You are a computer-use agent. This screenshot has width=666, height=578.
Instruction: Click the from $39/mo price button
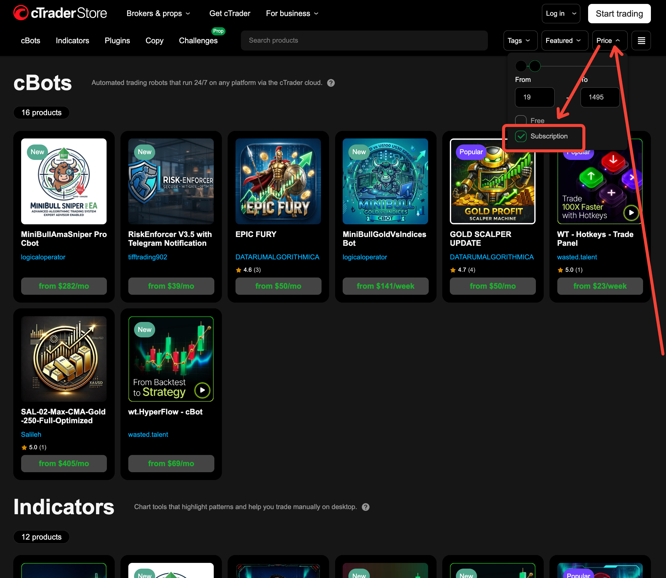click(x=171, y=286)
